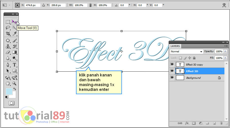Select the Brush tool
This screenshot has width=230, height=128.
point(14,40)
